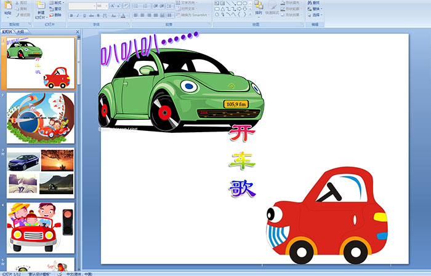The height and width of the screenshot is (276, 431).
Task: Click the Copy (复制) button
Action: click(x=21, y=9)
